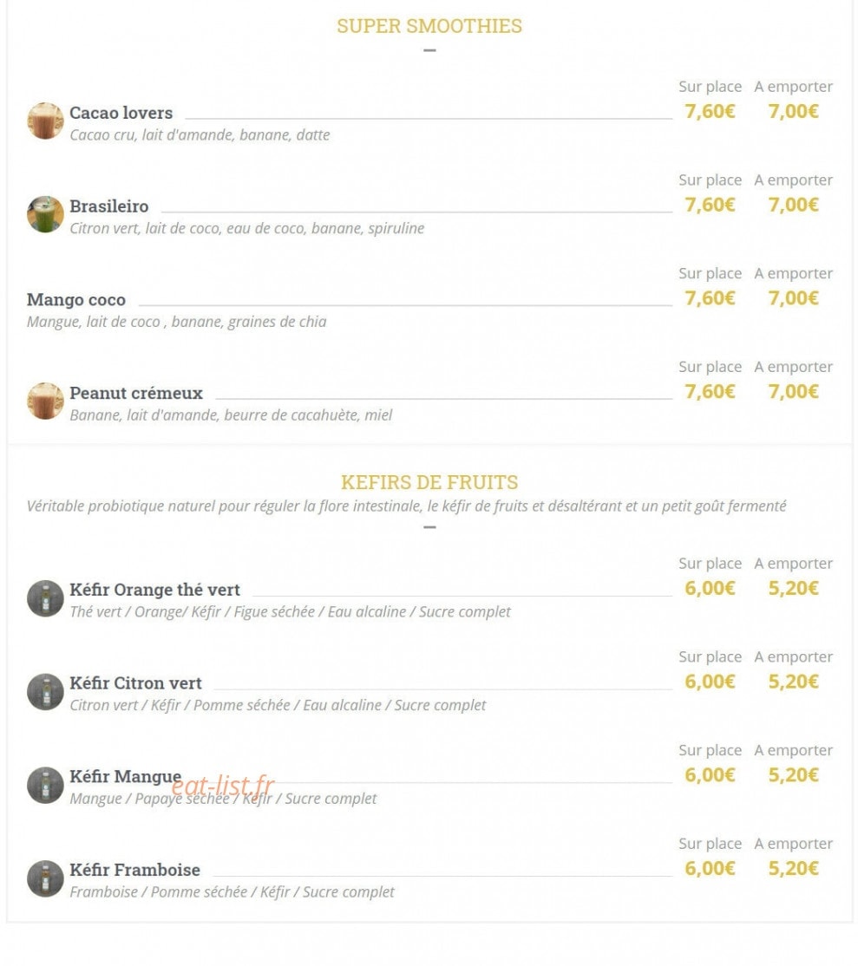Open the Cacao lovers smoothie thumbnail
Viewport: 858px width, 966px height.
point(45,121)
